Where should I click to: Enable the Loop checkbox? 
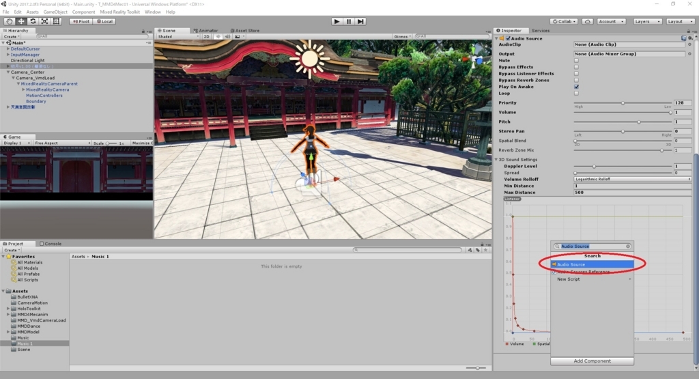(x=576, y=93)
